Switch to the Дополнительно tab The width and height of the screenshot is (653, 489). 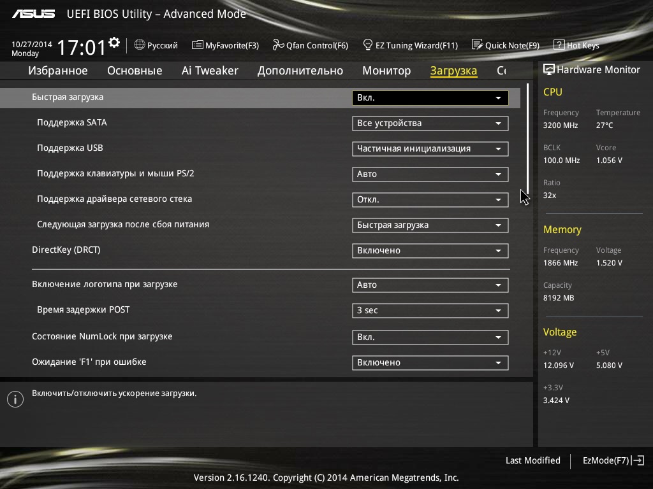point(300,71)
